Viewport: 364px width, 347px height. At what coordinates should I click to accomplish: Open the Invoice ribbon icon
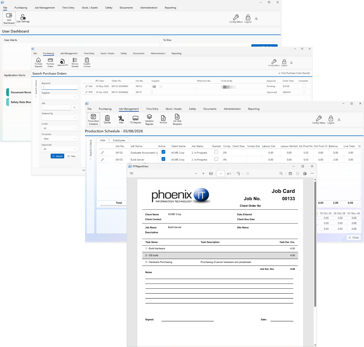click(163, 119)
